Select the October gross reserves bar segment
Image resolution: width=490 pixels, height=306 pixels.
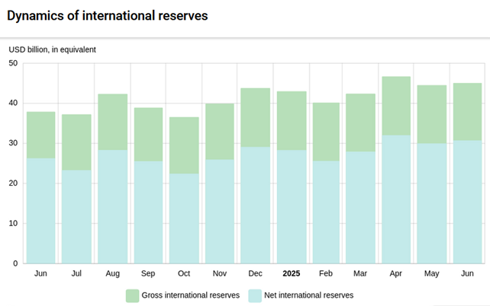184,145
